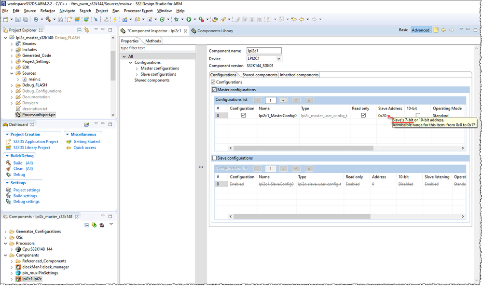Viewport: 482px width, 286px height.
Task: Click back arrow in Component Inspector header
Action: 443,30
